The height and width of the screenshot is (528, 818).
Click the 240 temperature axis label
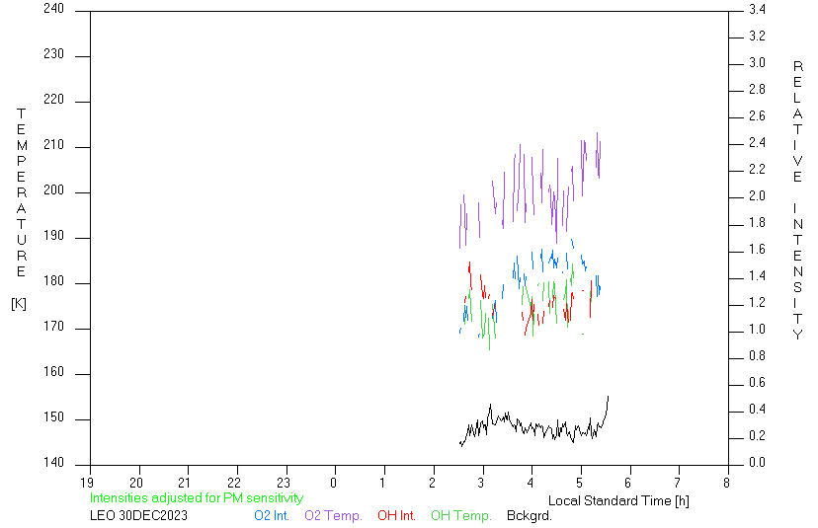[x=53, y=8]
